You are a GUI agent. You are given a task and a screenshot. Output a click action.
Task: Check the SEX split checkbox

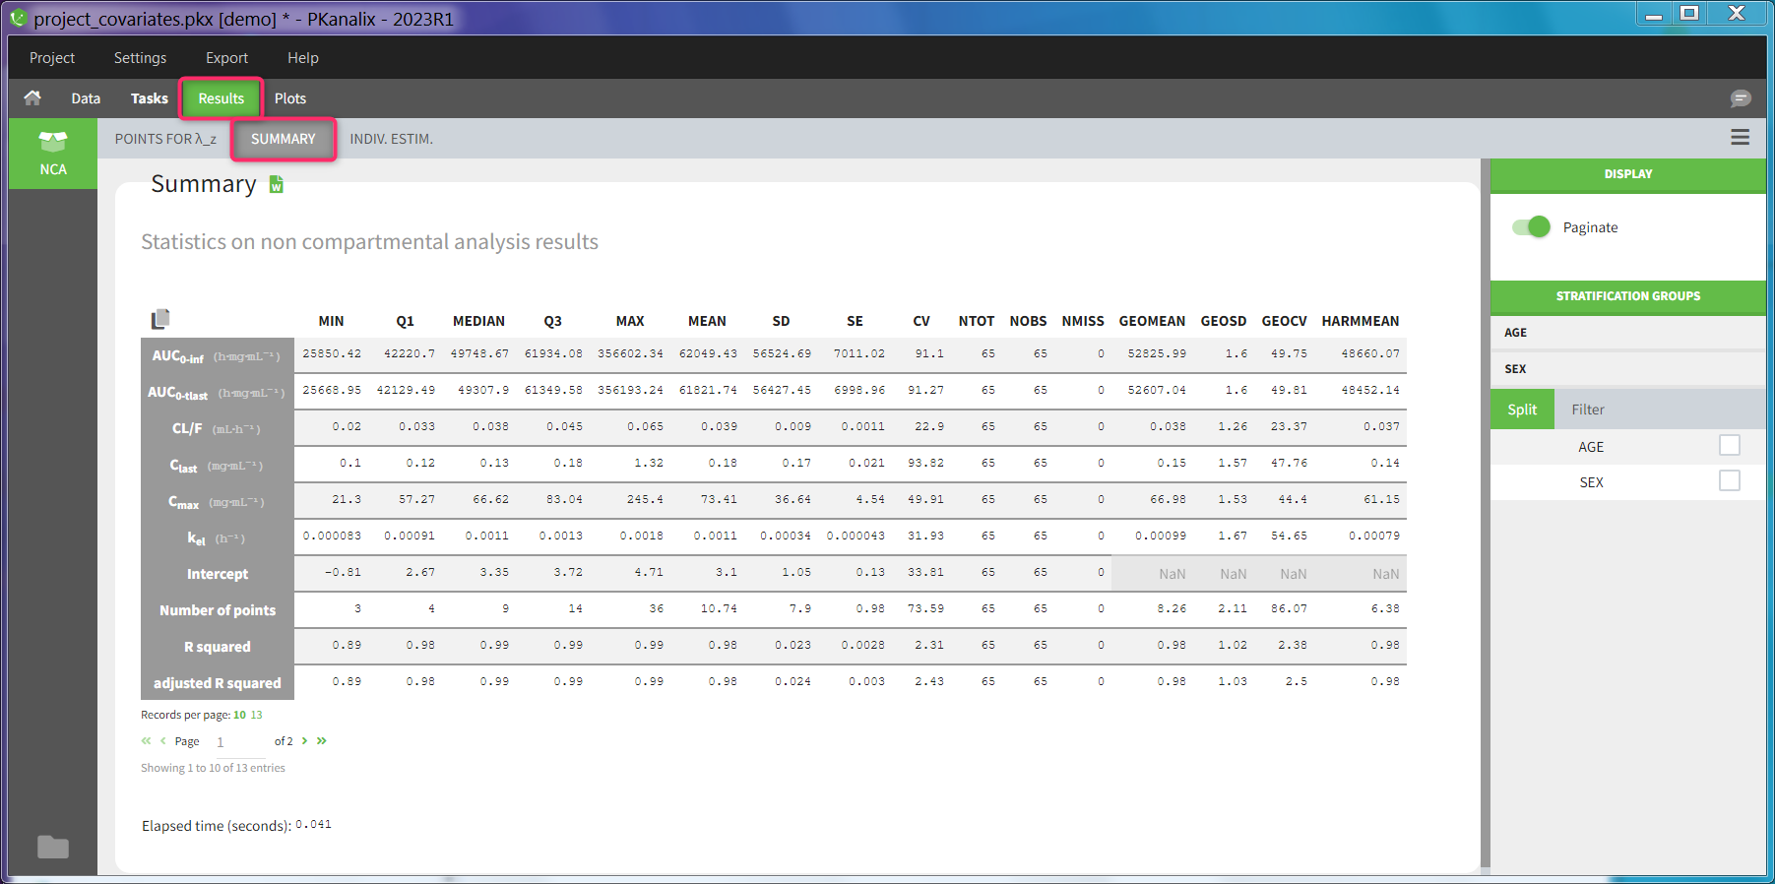coord(1729,481)
